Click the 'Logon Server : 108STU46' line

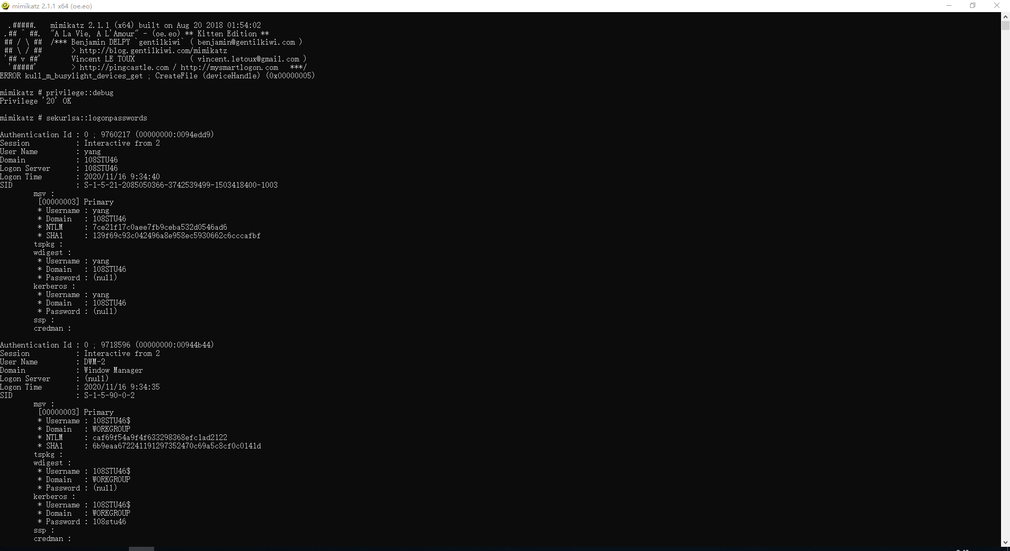click(59, 168)
